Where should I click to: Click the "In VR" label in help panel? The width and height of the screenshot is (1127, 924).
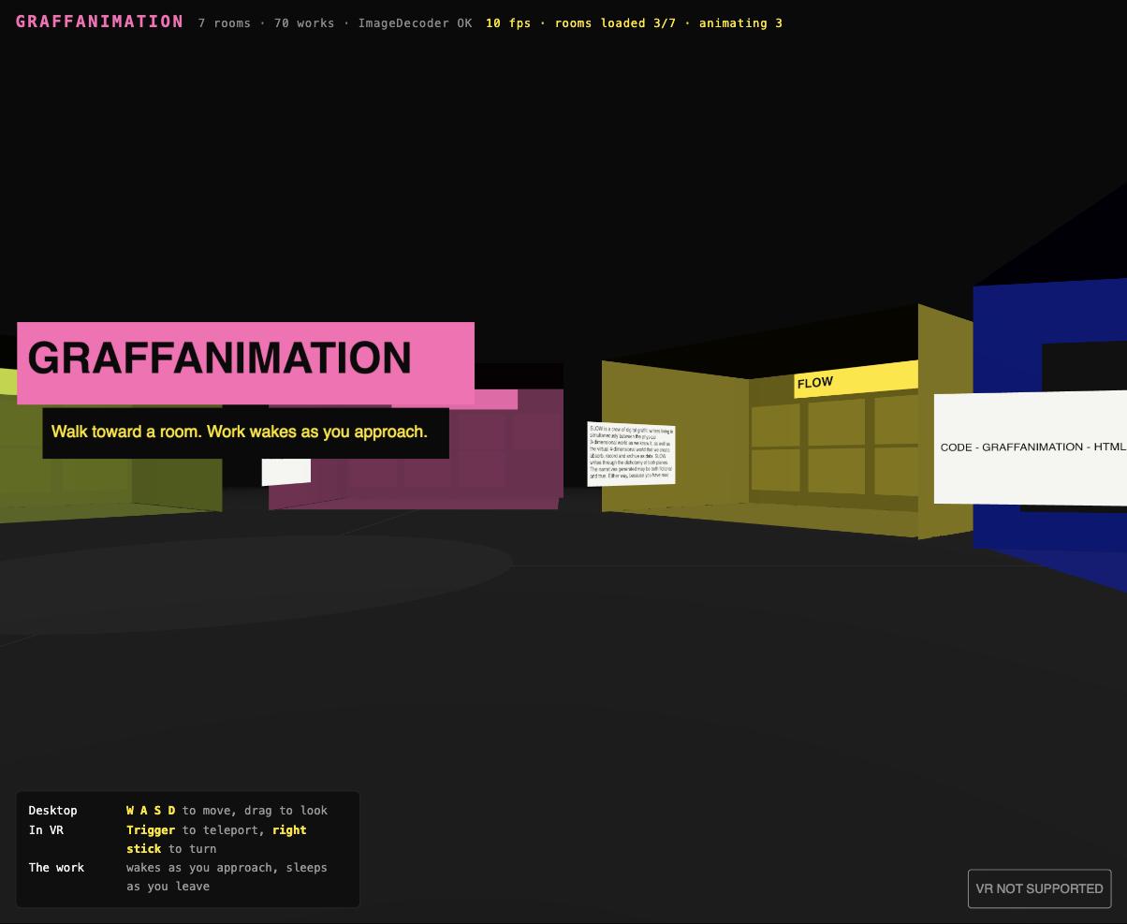[x=46, y=830]
